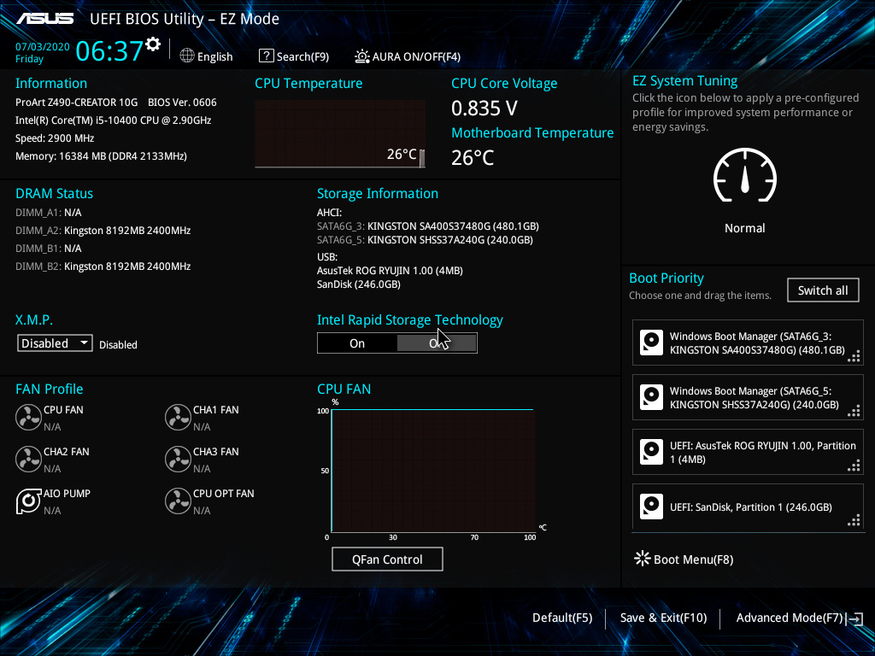Open the time settings gear icon
Screen dimensions: 875x656
click(x=153, y=44)
